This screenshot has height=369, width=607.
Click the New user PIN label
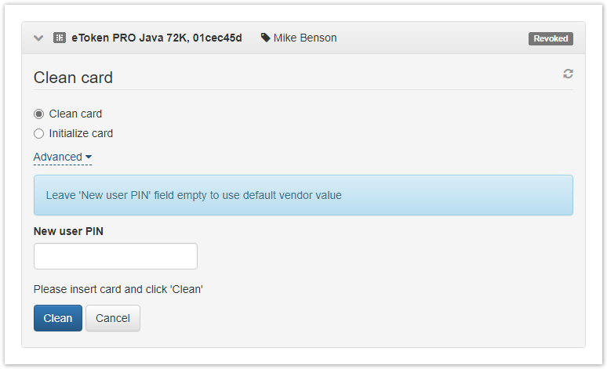(68, 231)
